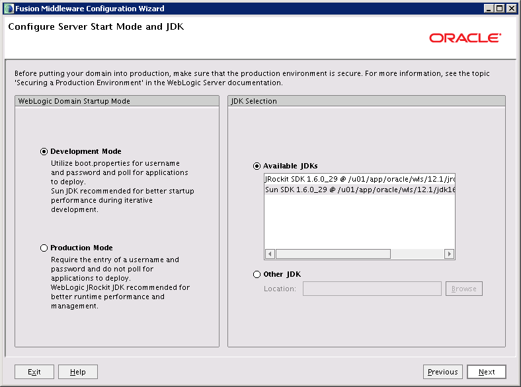This screenshot has height=387, width=521.
Task: Open Help for this wizard page
Action: (77, 372)
